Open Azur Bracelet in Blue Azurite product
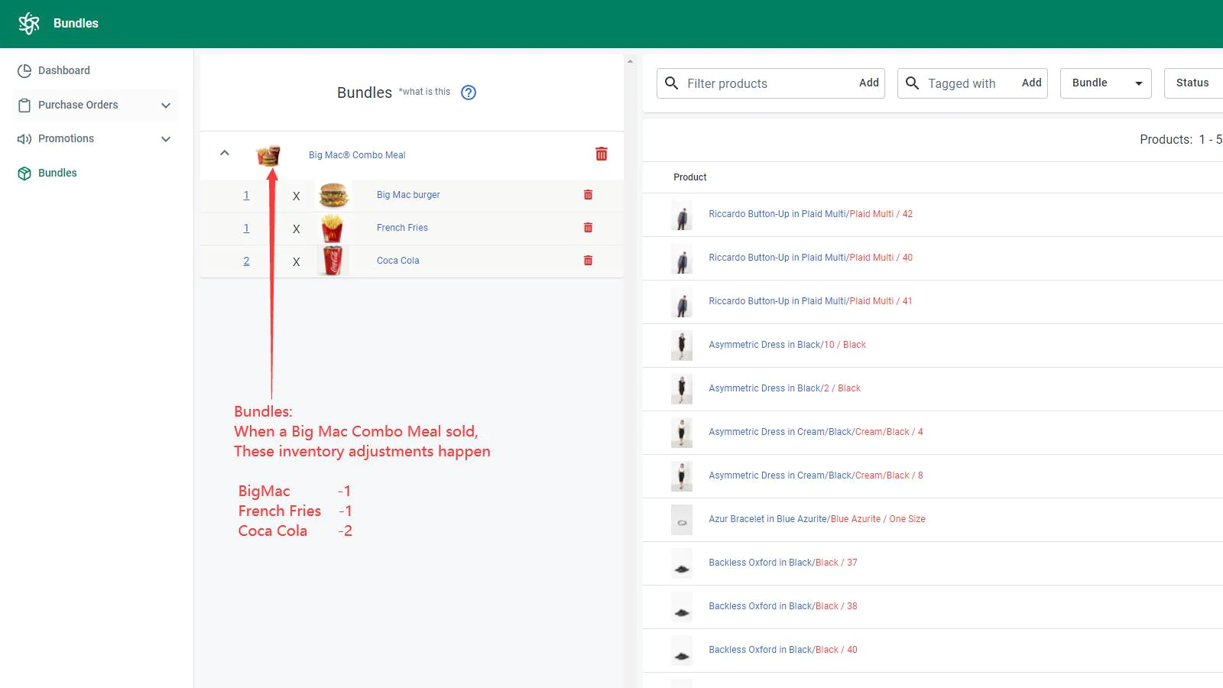This screenshot has height=688, width=1223. [817, 519]
